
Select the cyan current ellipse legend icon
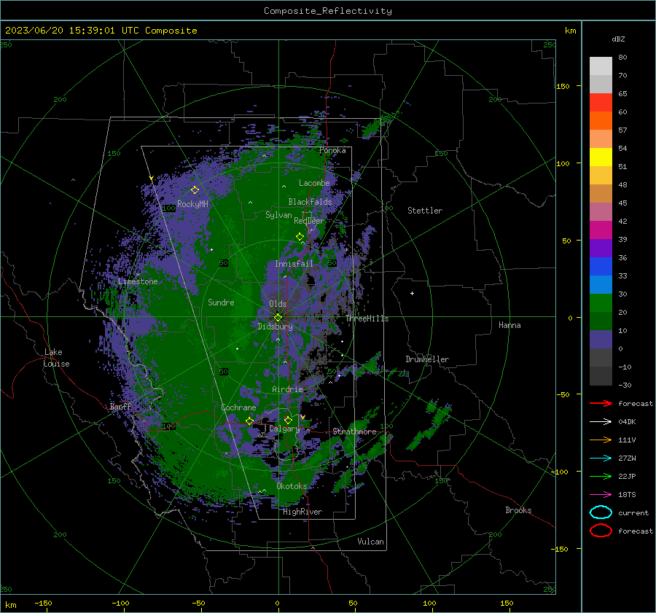click(601, 512)
